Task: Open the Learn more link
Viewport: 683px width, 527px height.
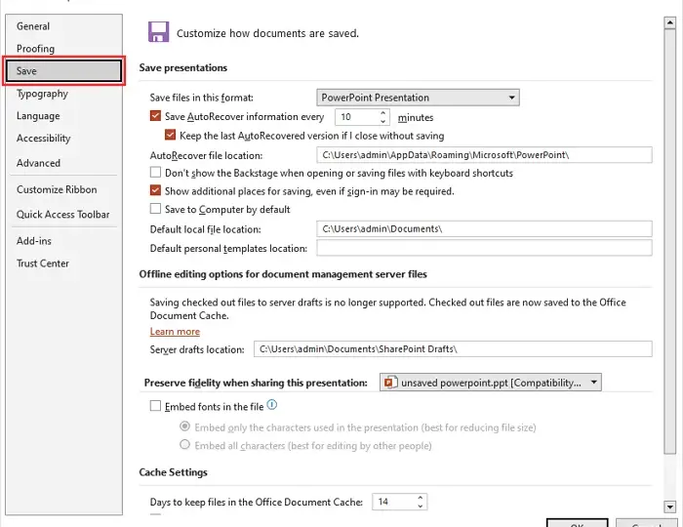Action: (x=175, y=332)
